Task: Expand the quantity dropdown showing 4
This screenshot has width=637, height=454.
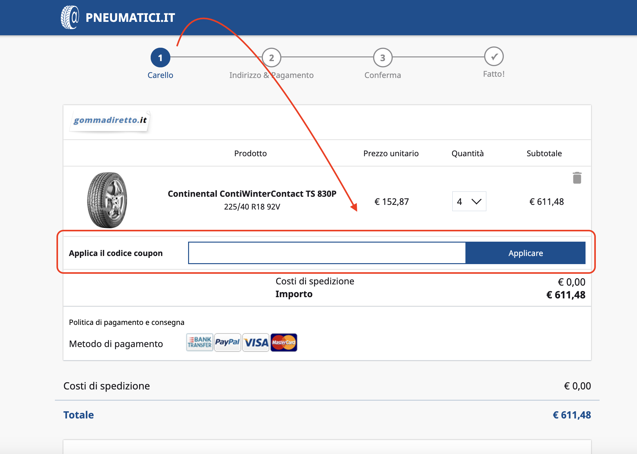Action: click(469, 201)
